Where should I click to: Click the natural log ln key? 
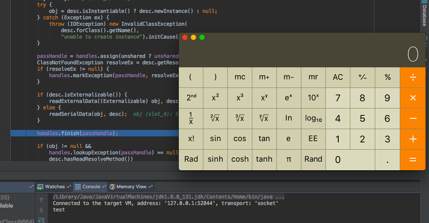coord(288,118)
